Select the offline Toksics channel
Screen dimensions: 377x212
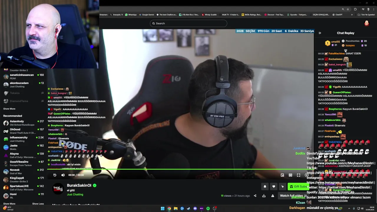point(24,93)
